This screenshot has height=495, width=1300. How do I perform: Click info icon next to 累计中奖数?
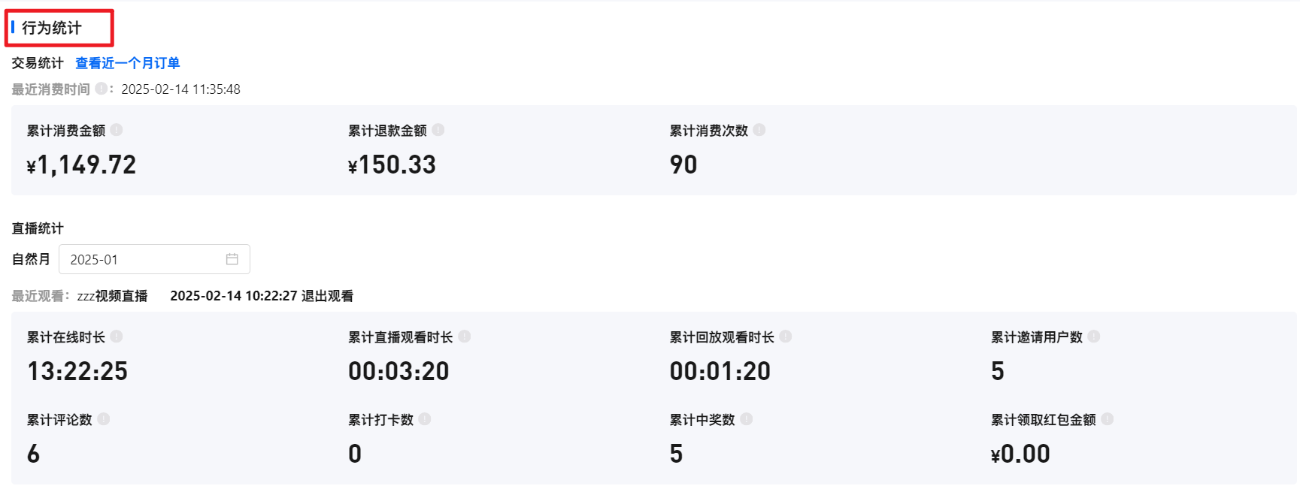pos(747,419)
